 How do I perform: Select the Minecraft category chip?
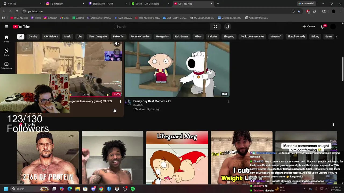pos(276,36)
